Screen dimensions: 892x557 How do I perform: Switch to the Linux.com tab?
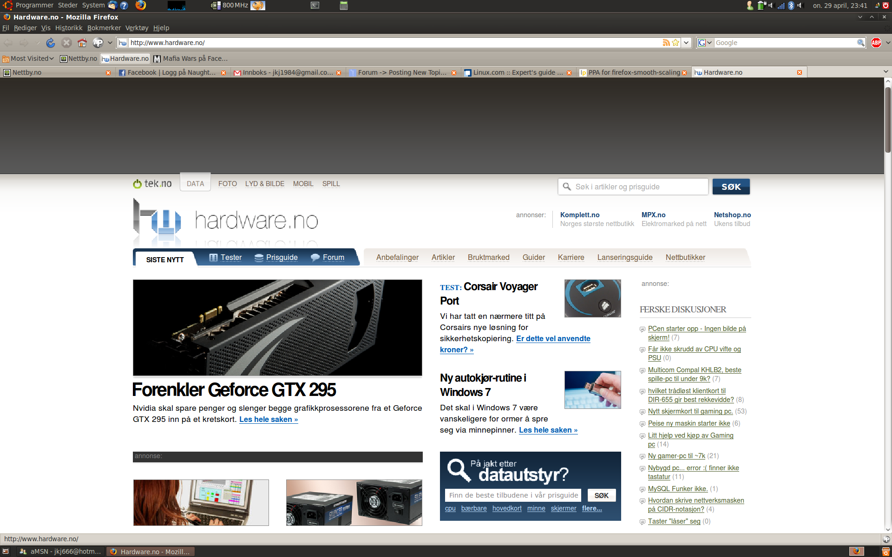518,72
